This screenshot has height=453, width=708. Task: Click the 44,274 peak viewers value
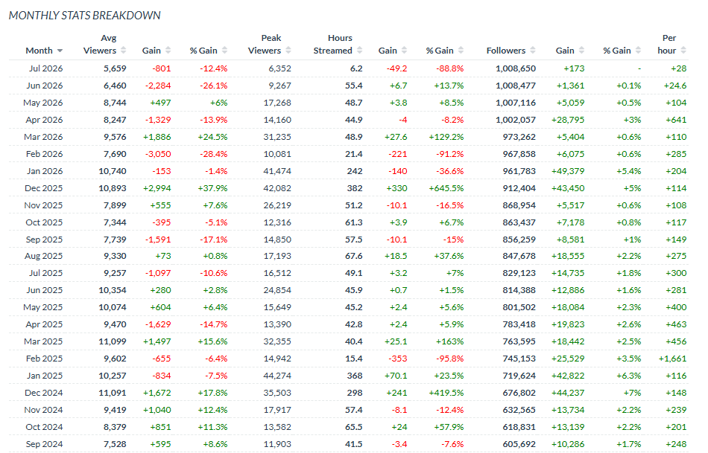[x=277, y=376]
